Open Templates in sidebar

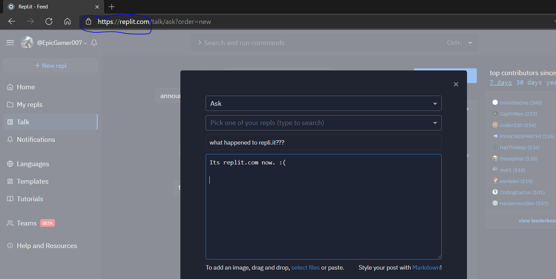point(51,181)
